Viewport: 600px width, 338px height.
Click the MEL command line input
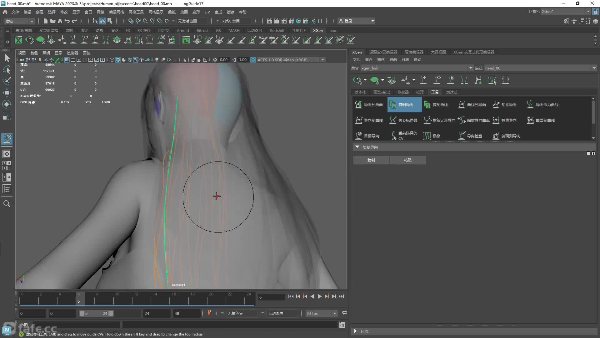77,325
